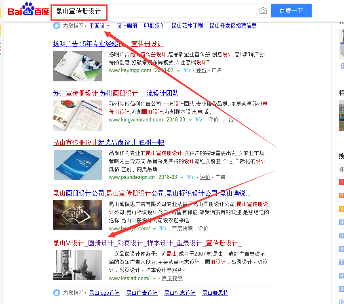Click thumbnail of 扬明广告 brochure result
The width and height of the screenshot is (344, 304).
pyautogui.click(x=78, y=66)
